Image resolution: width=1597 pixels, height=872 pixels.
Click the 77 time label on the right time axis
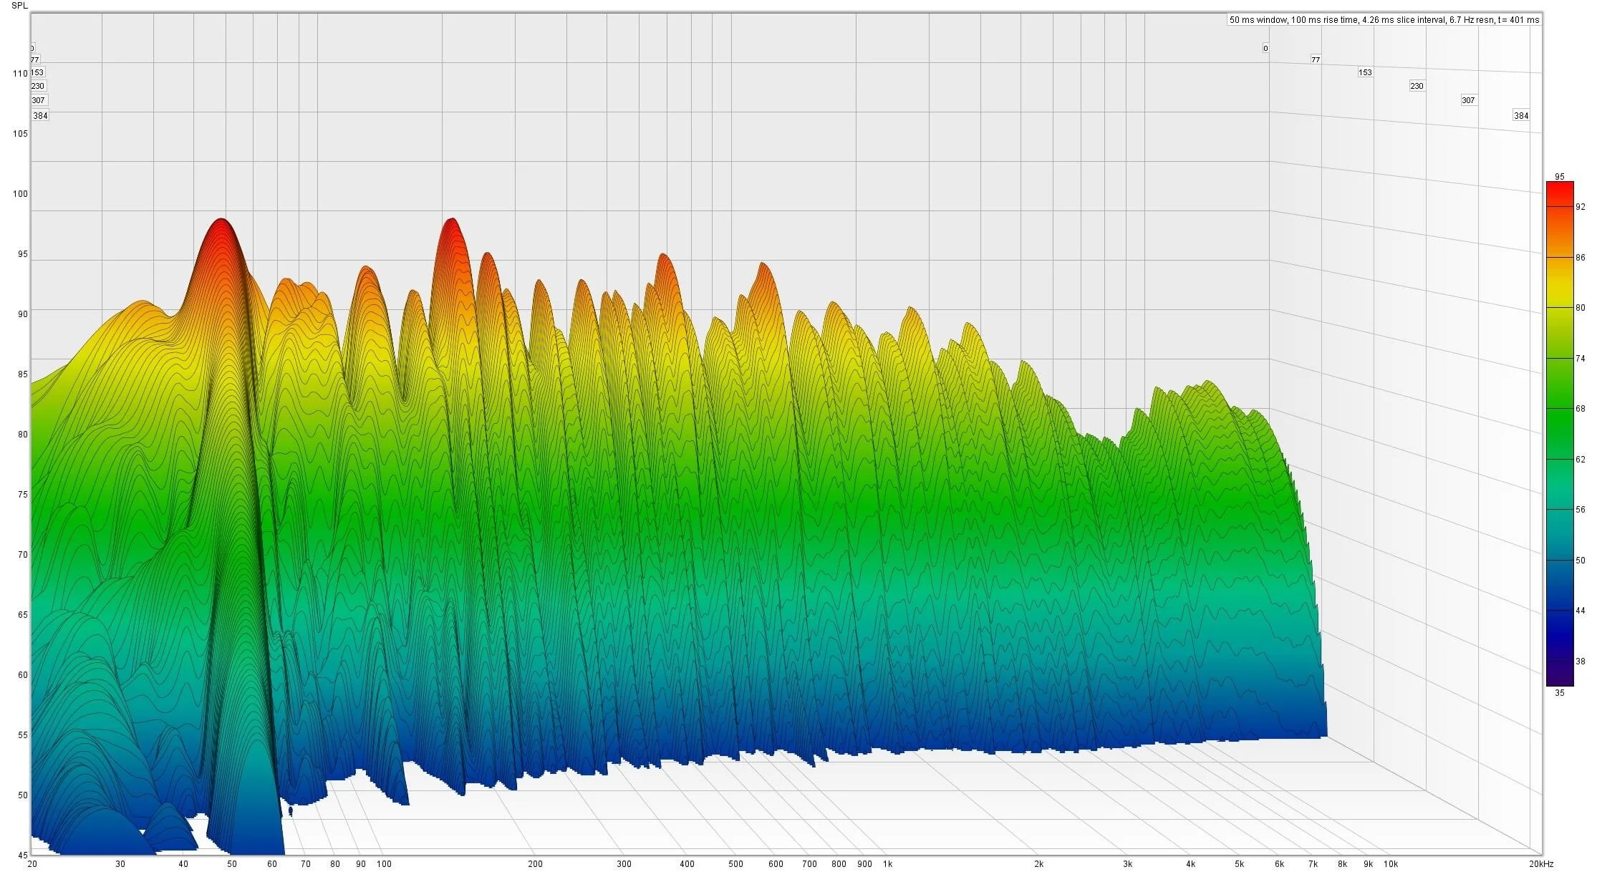tap(1315, 60)
